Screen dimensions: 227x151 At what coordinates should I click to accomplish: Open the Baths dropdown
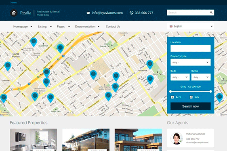(x=201, y=77)
